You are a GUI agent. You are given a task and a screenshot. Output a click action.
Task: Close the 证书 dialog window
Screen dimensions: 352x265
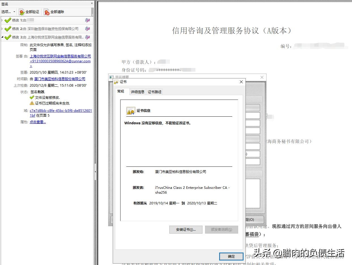click(x=241, y=82)
